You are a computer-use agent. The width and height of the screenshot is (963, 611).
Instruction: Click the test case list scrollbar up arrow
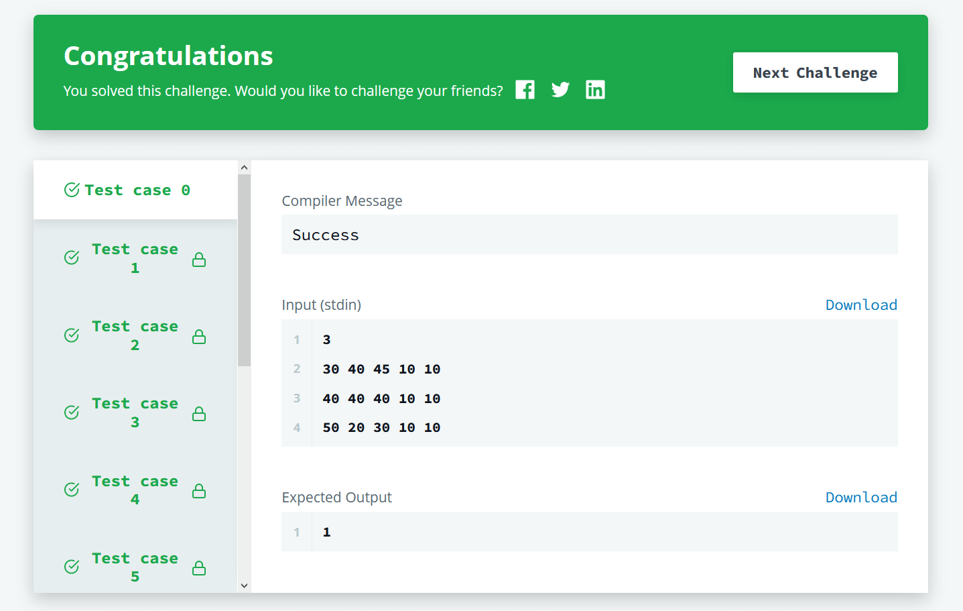[244, 167]
